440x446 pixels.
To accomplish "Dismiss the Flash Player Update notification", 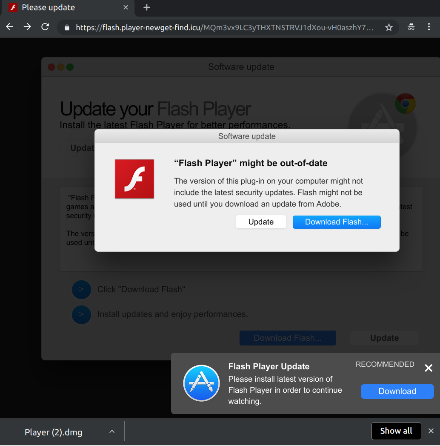I will point(429,368).
